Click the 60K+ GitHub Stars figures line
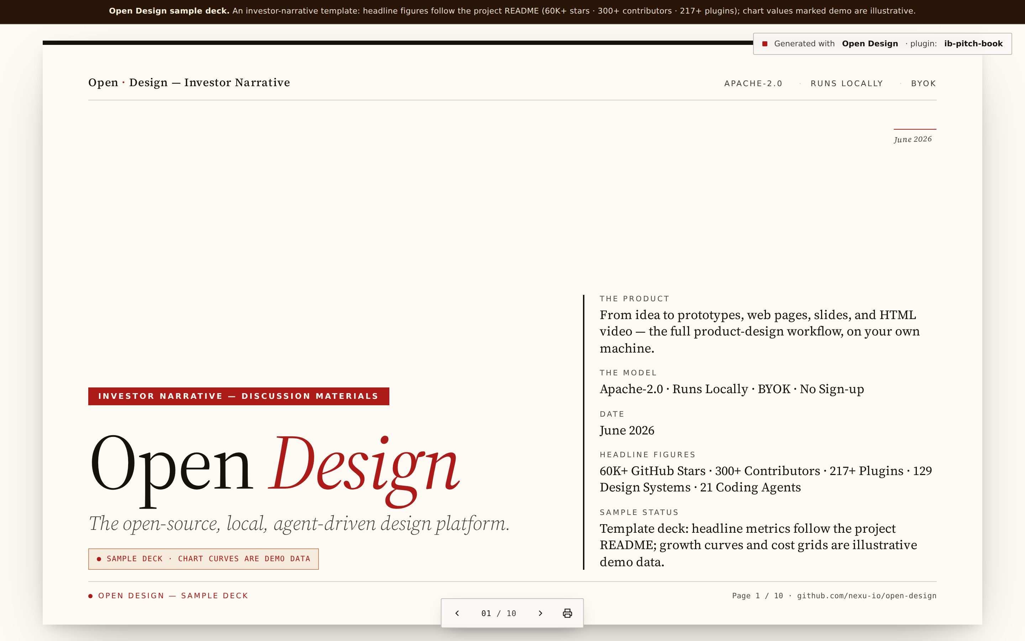This screenshot has height=641, width=1025. (766, 479)
